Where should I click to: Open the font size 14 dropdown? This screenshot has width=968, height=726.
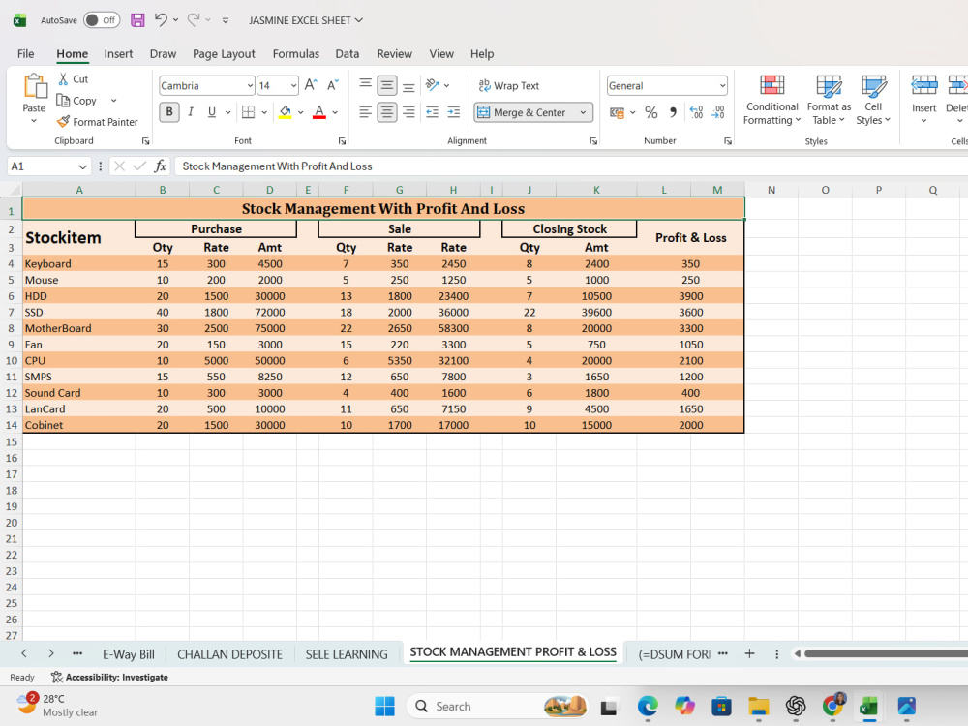tap(293, 86)
